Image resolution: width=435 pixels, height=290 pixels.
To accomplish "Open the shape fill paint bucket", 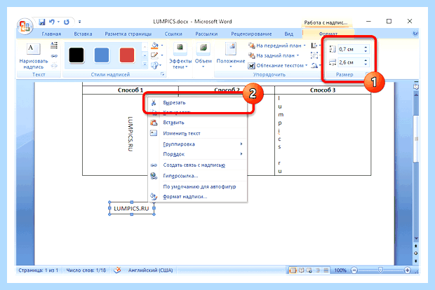I will click(x=156, y=46).
